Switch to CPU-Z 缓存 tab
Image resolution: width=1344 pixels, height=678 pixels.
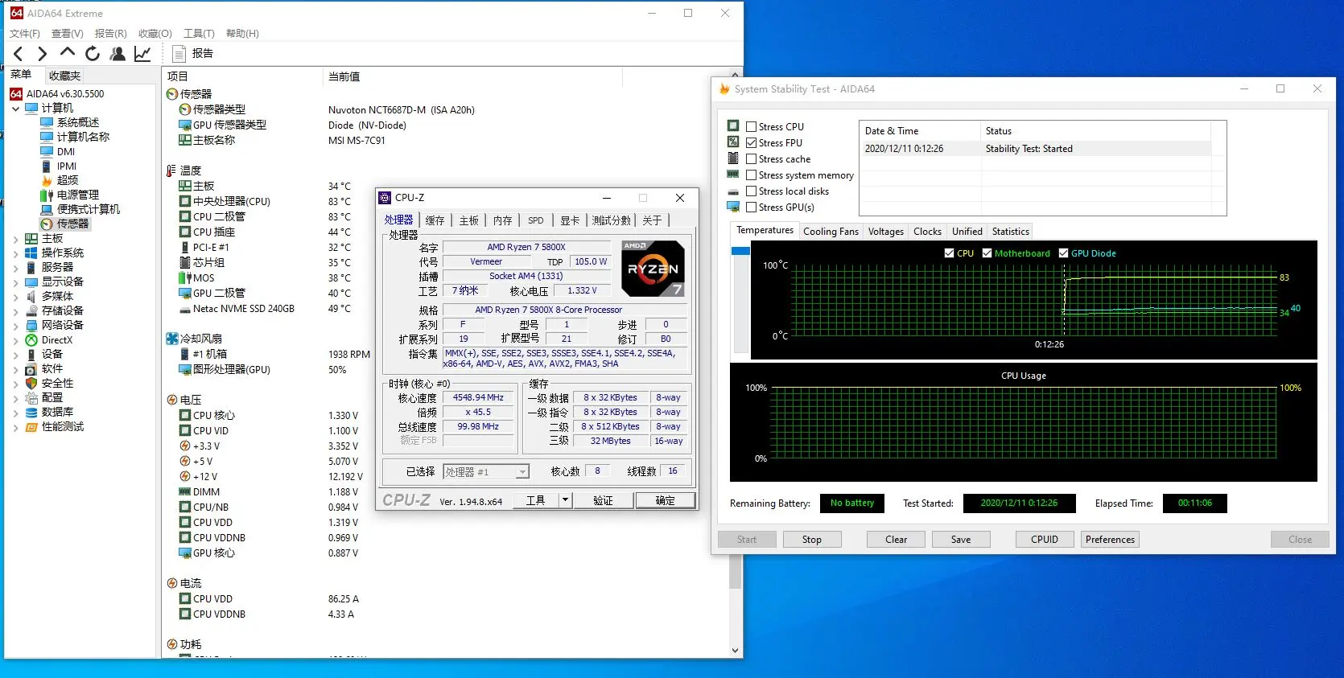(435, 220)
